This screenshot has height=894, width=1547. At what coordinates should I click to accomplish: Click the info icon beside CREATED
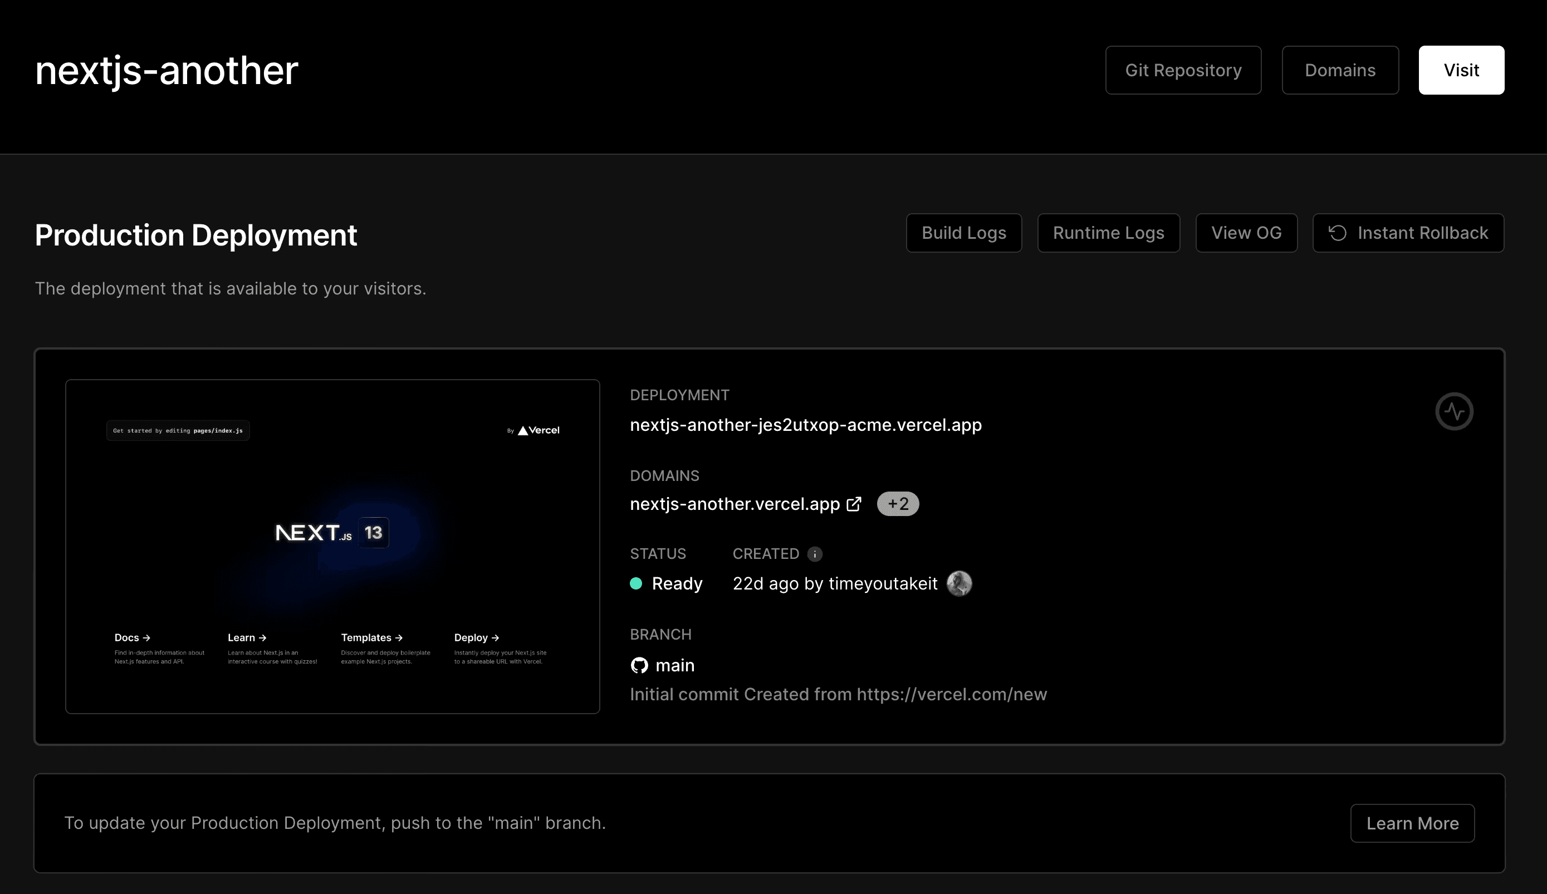point(815,553)
